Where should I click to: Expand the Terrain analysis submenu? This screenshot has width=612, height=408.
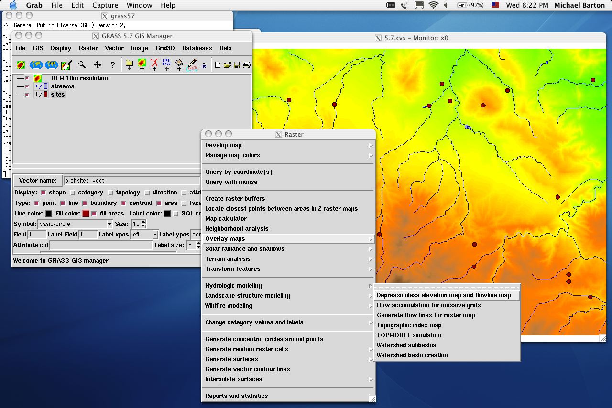288,259
